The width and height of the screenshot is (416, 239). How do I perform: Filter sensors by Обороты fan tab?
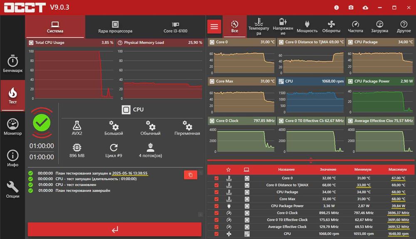331,27
